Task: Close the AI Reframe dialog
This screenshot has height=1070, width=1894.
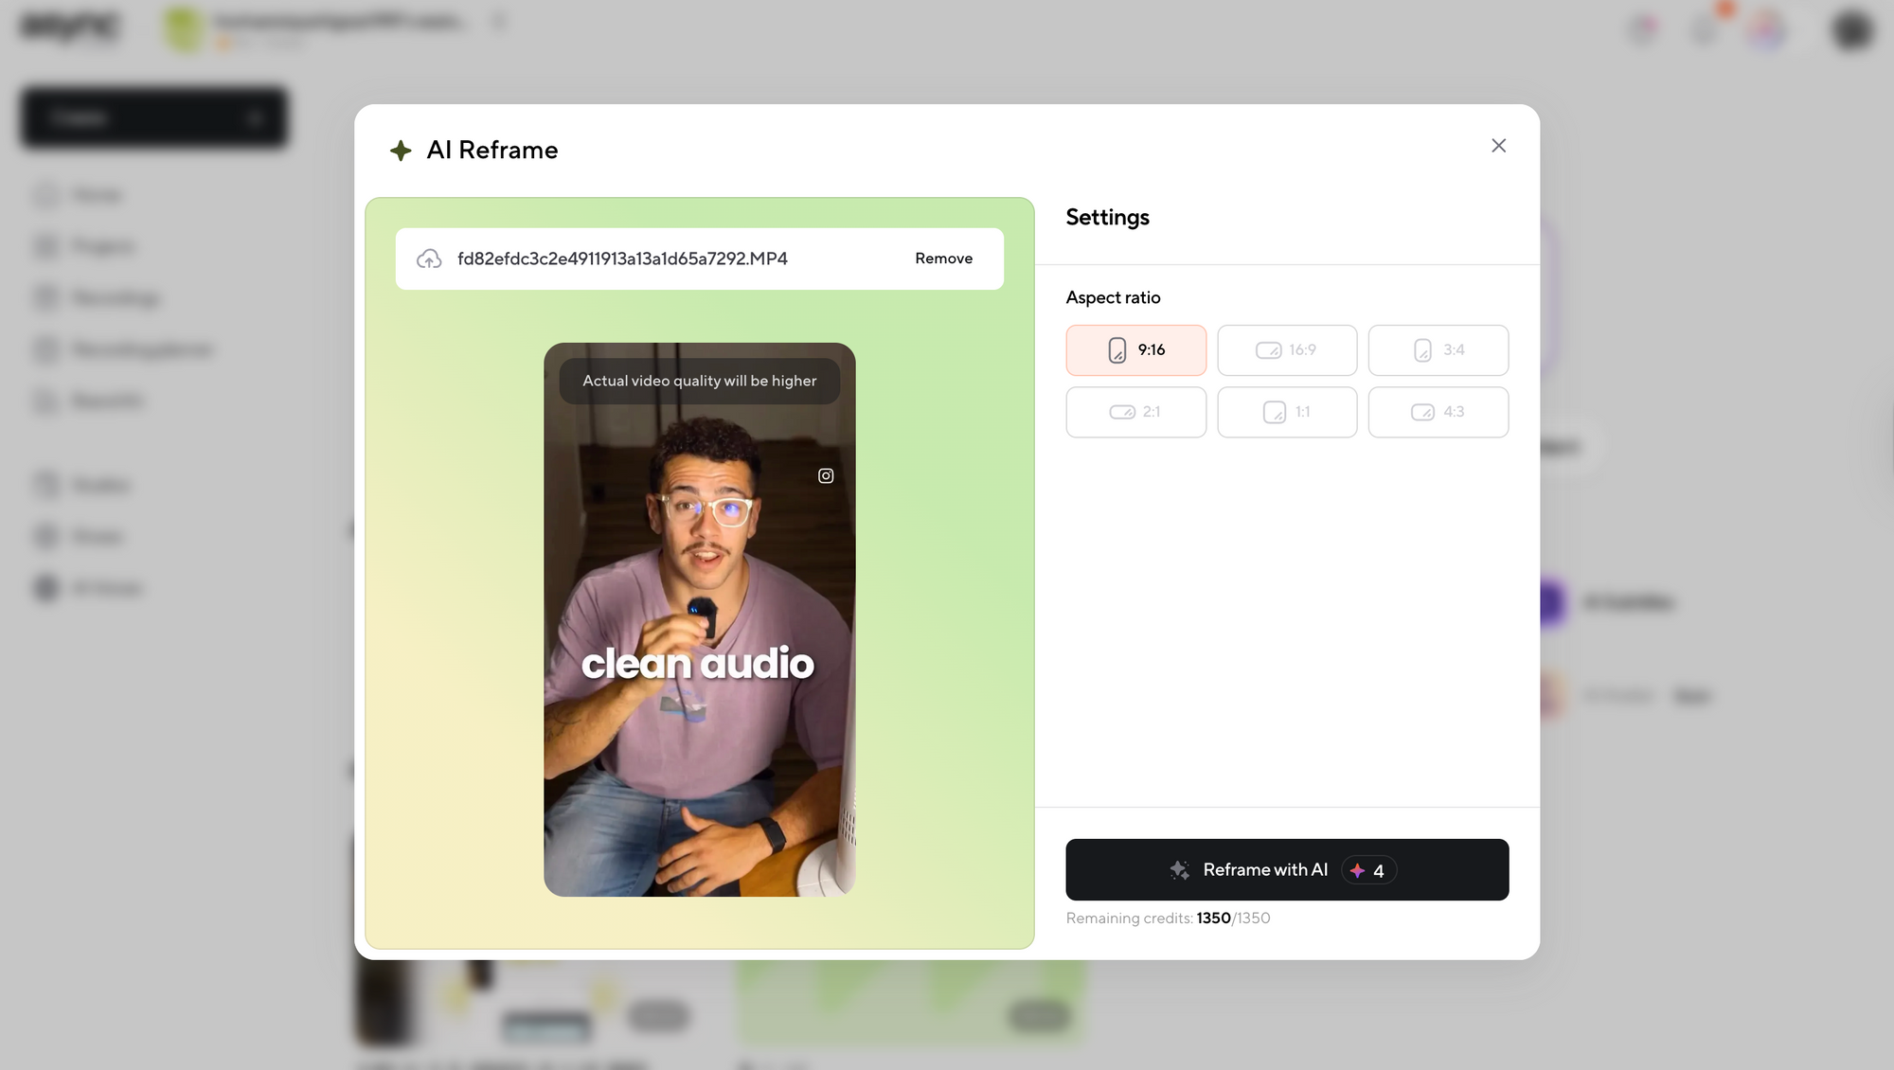Action: (x=1498, y=146)
